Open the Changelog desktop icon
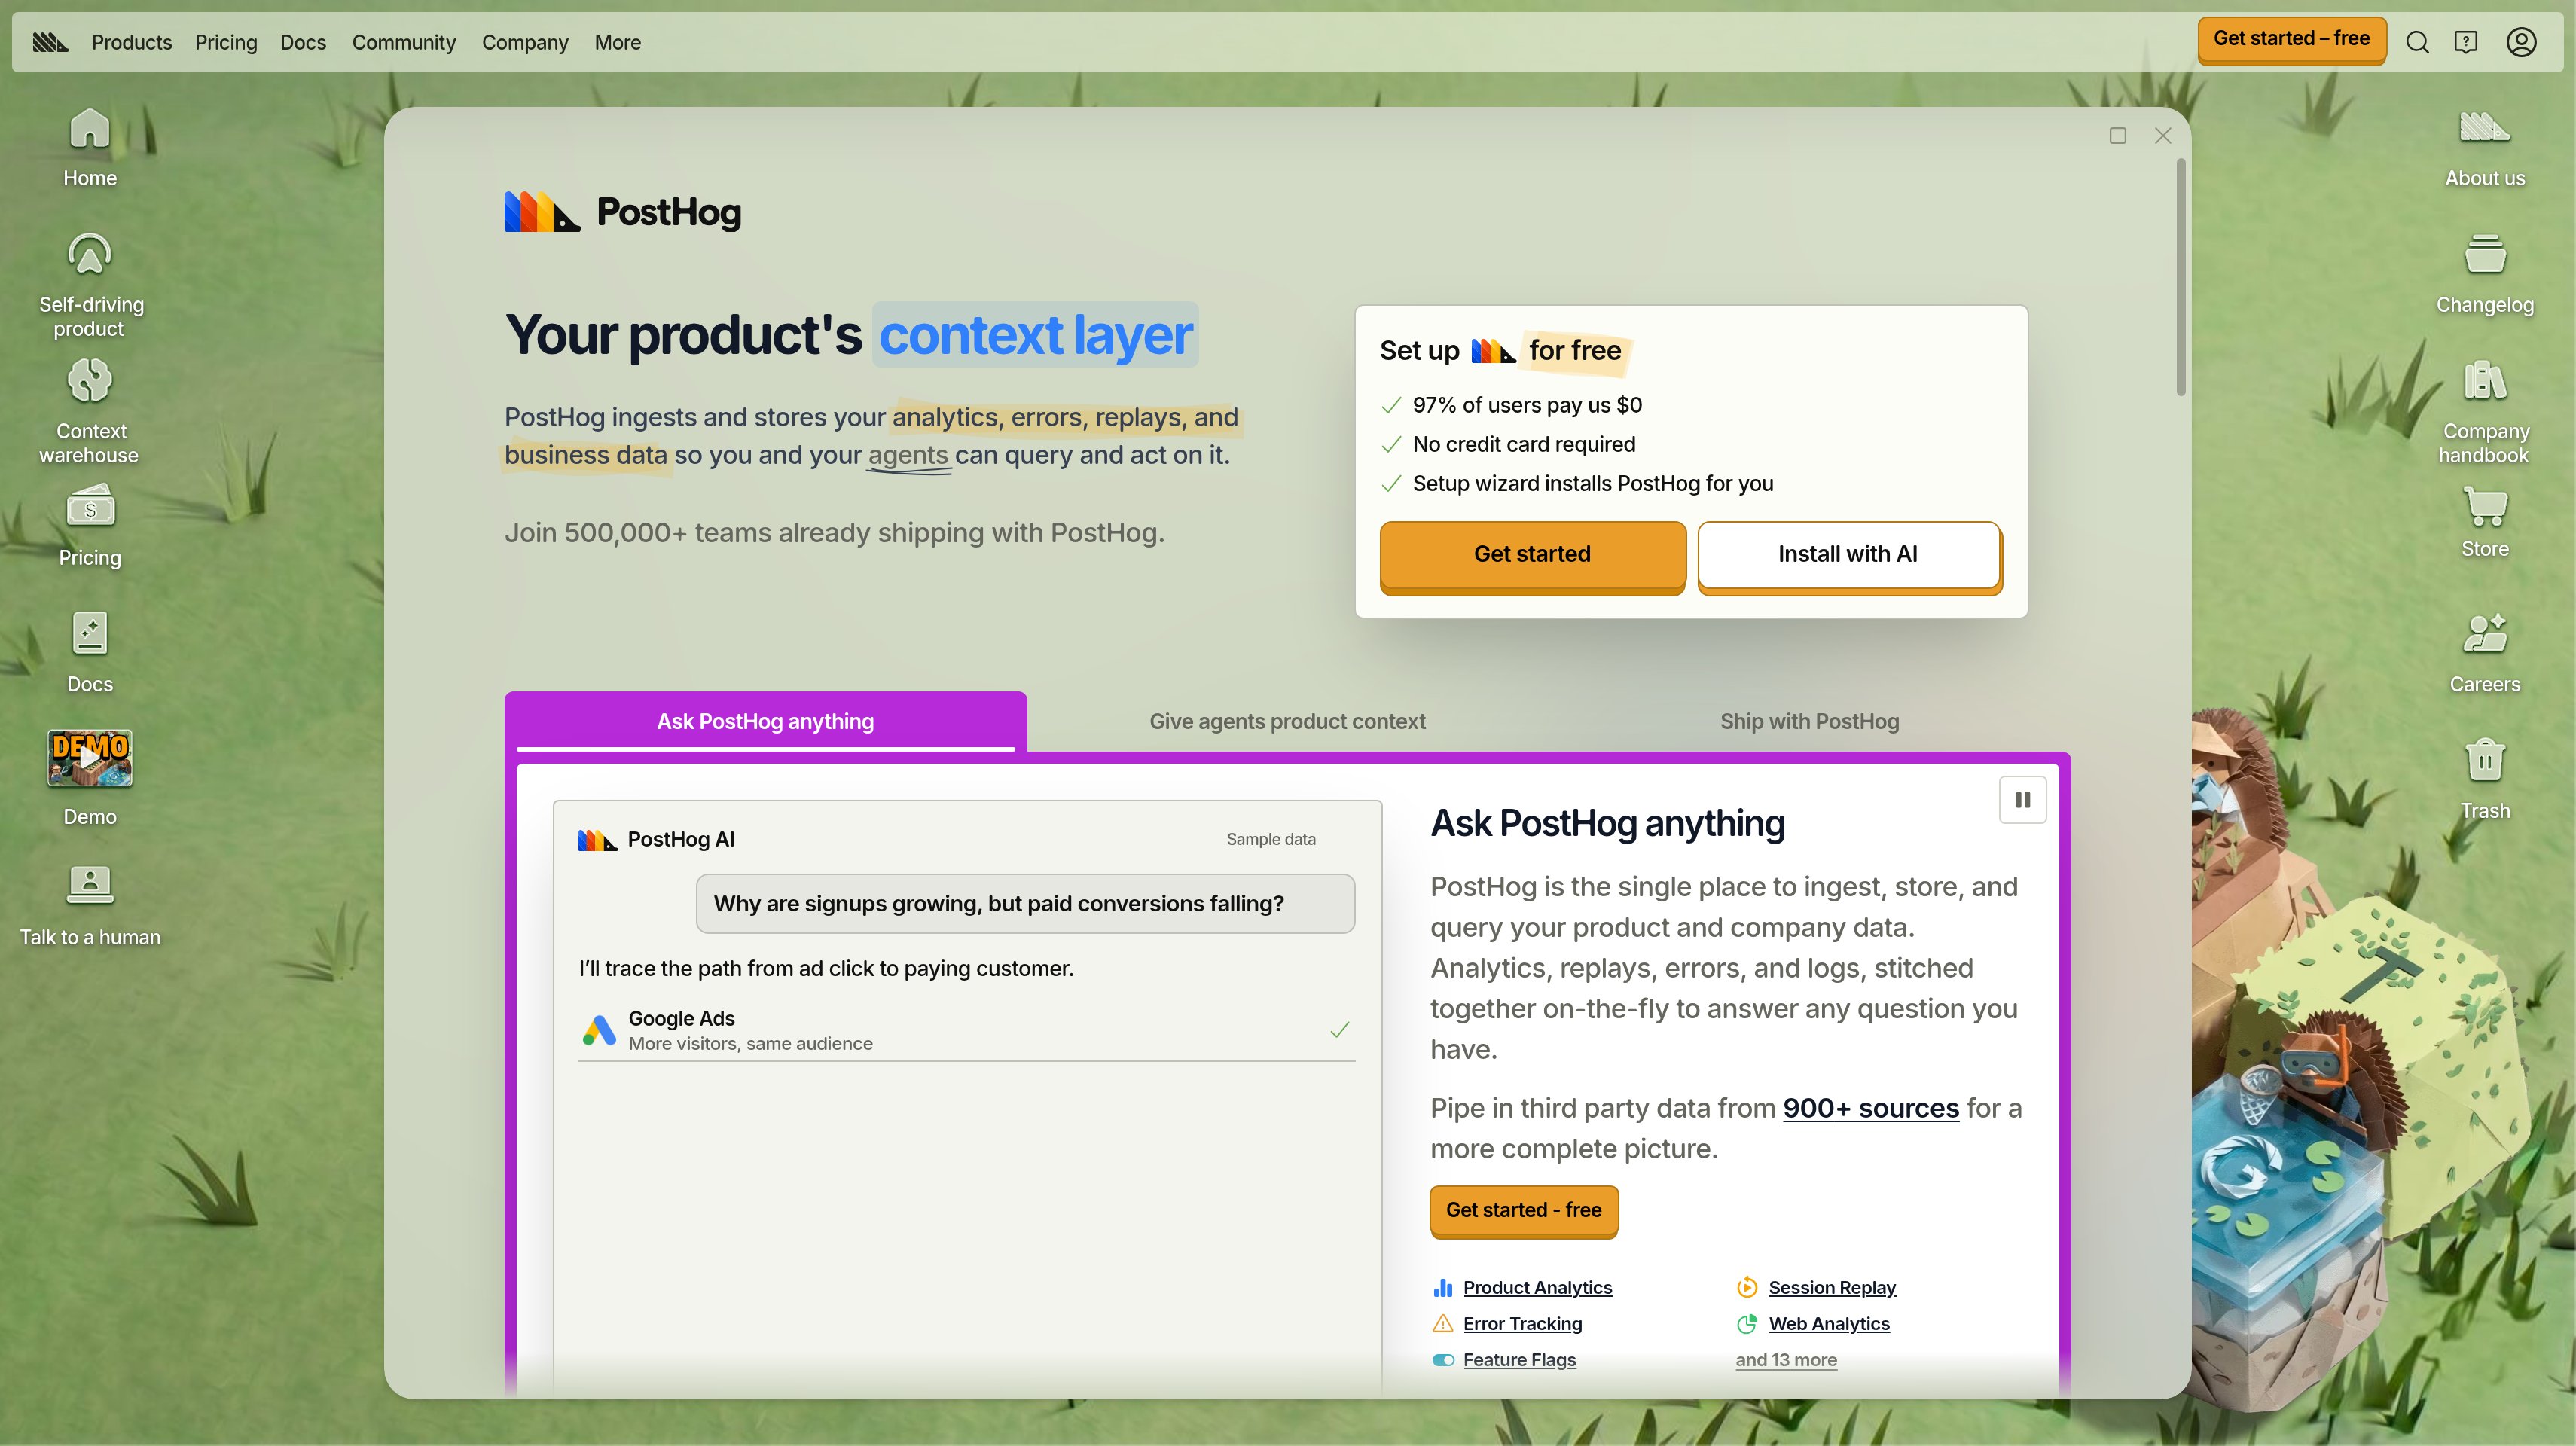This screenshot has height=1446, width=2576. [x=2485, y=274]
